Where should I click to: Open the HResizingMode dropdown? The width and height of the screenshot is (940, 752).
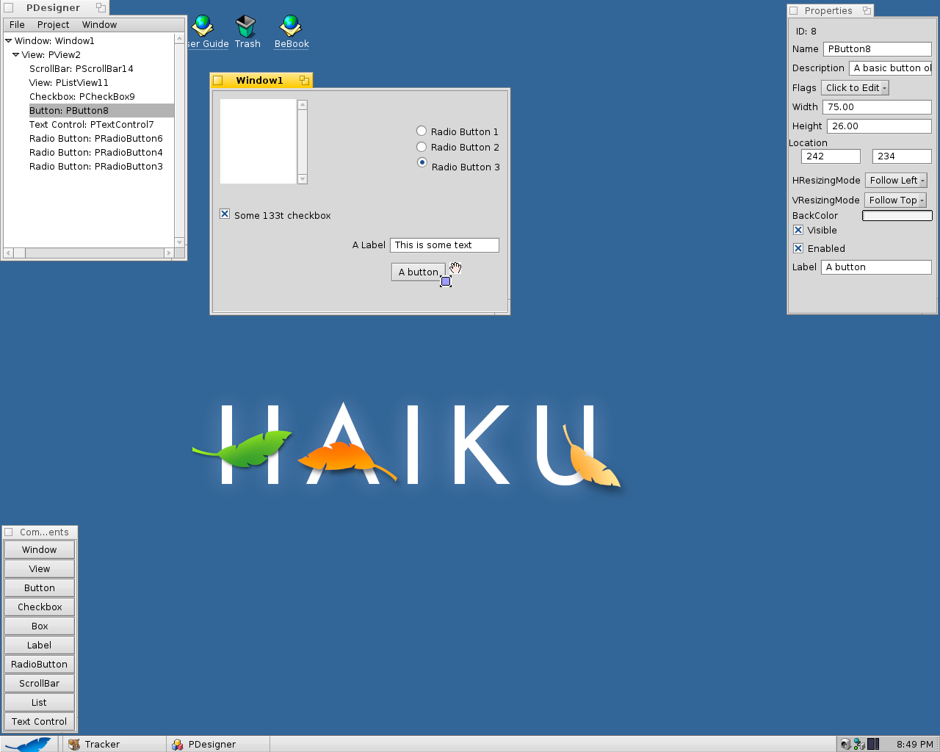[x=896, y=180]
